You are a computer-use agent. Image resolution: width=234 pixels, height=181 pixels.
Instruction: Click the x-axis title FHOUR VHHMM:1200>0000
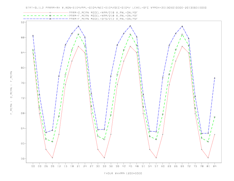click(123, 173)
